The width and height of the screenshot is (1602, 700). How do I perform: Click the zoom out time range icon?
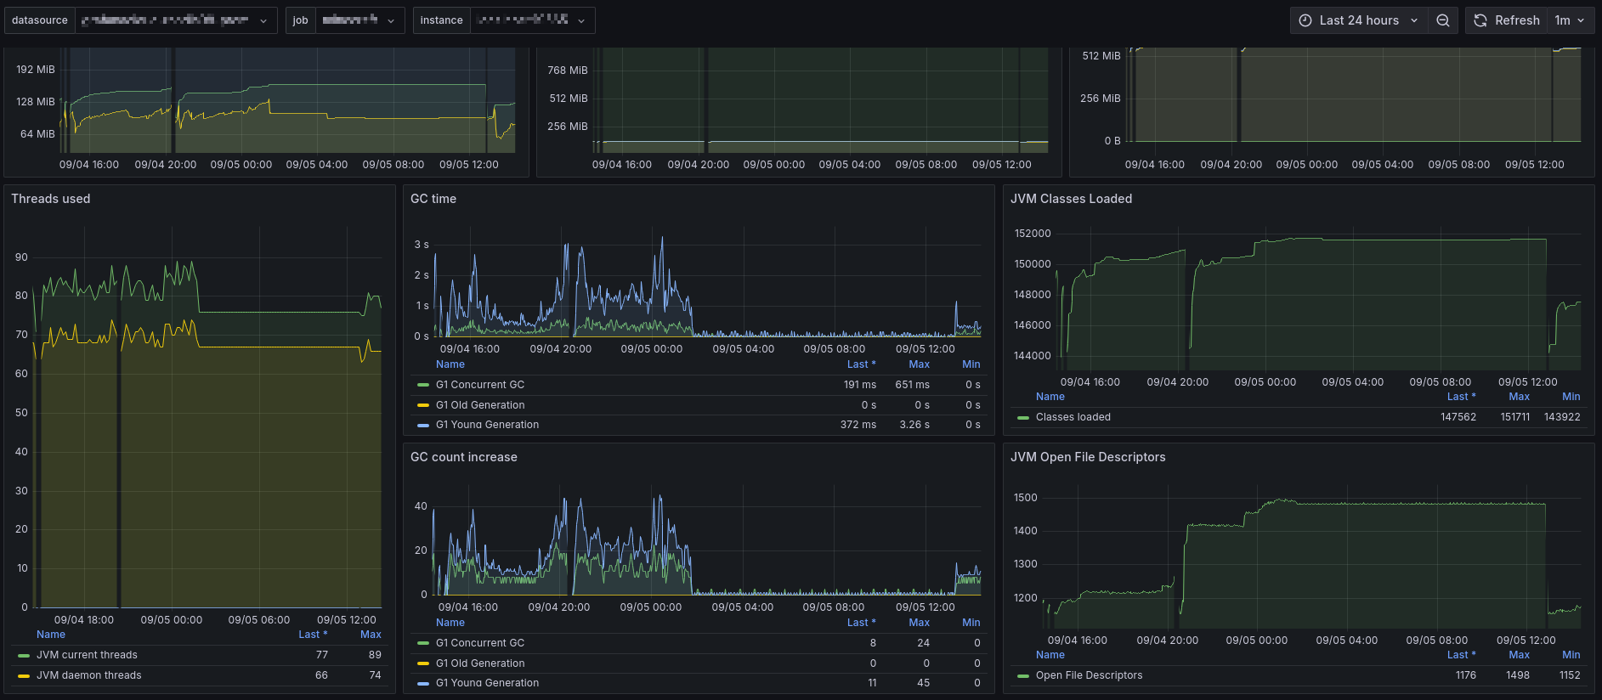(x=1443, y=20)
